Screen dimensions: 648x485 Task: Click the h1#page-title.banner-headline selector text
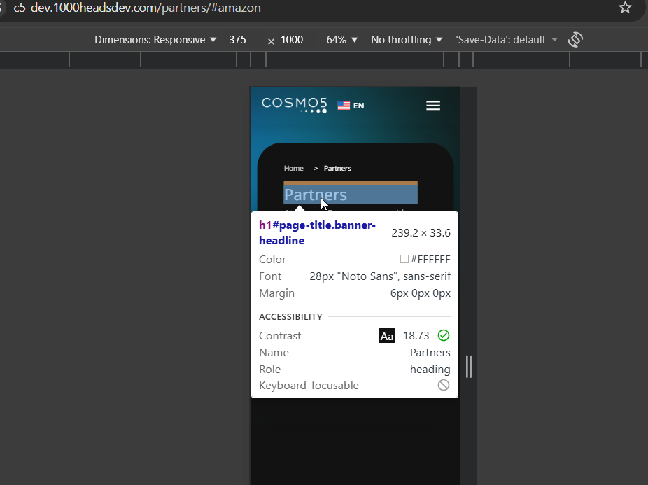pos(317,233)
